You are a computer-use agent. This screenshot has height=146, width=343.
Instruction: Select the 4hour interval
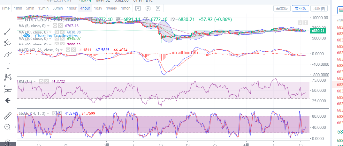pyautogui.click(x=85, y=8)
